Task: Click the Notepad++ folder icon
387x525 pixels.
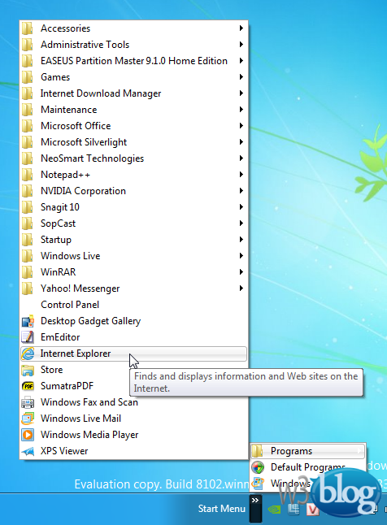Action: [x=28, y=175]
